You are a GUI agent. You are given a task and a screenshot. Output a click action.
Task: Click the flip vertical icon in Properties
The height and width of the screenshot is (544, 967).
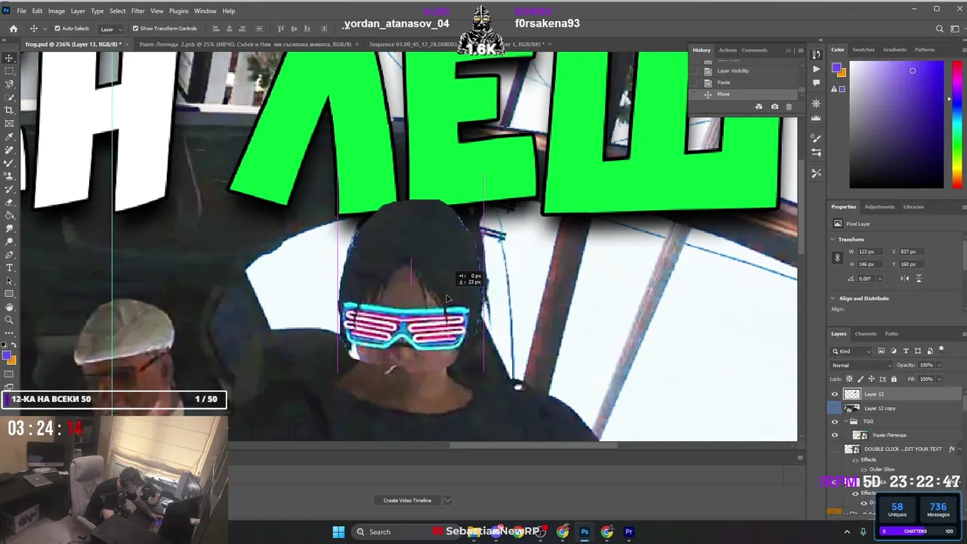pos(919,278)
